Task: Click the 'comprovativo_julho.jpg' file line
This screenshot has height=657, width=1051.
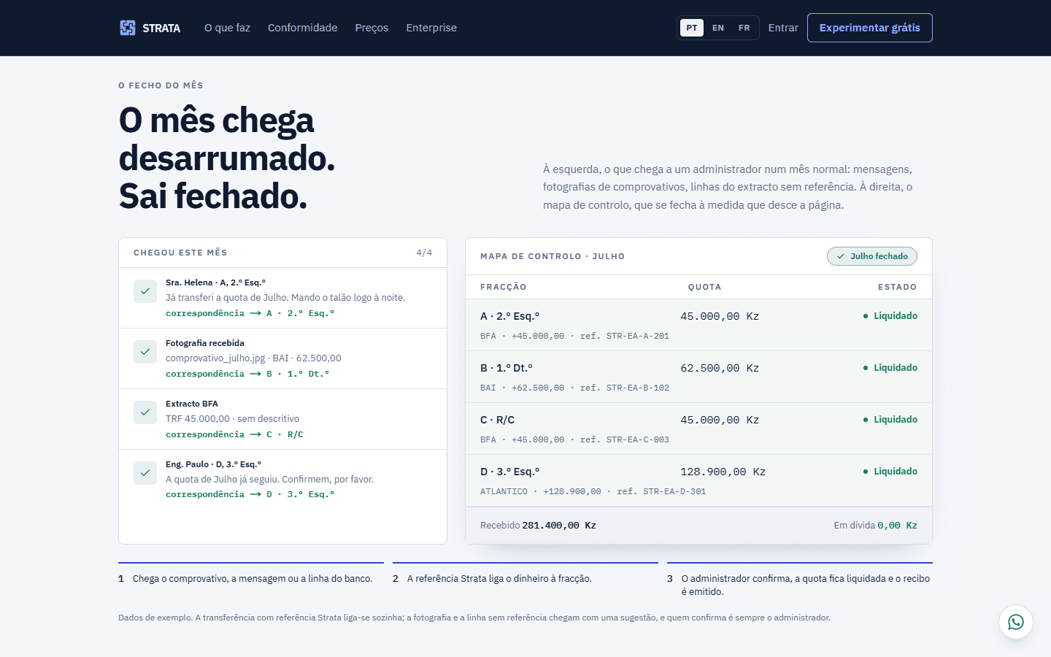Action: (253, 358)
